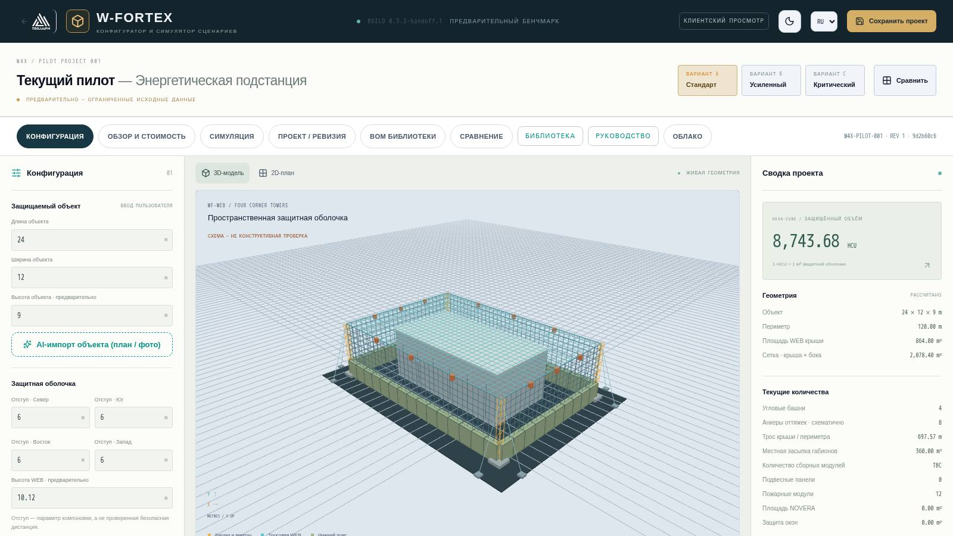Open the RU language dropdown
This screenshot has width=953, height=536.
tap(824, 21)
